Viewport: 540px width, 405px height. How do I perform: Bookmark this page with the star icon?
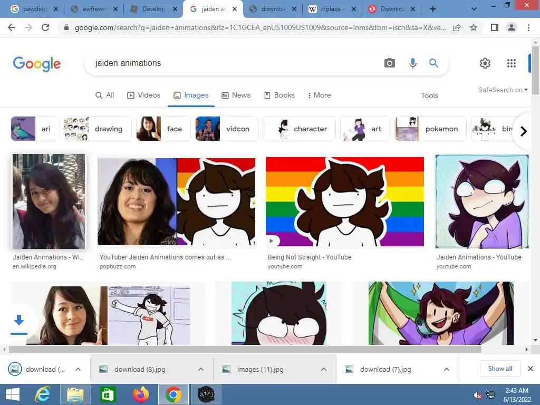pyautogui.click(x=474, y=27)
